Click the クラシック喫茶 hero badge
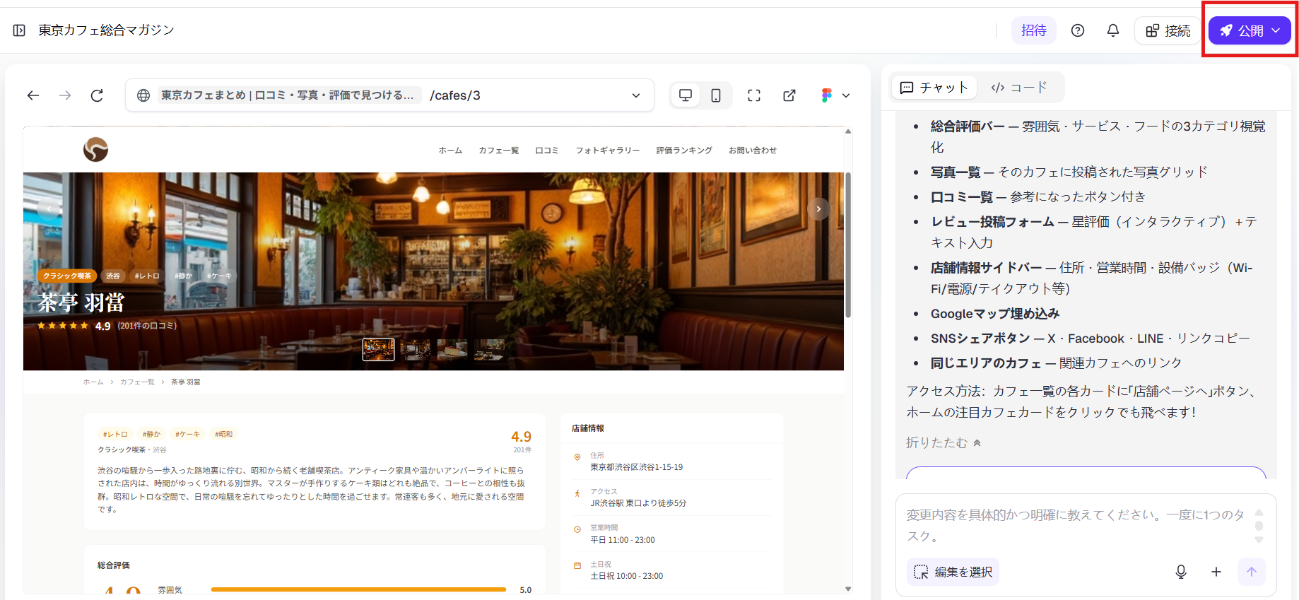 coord(67,276)
